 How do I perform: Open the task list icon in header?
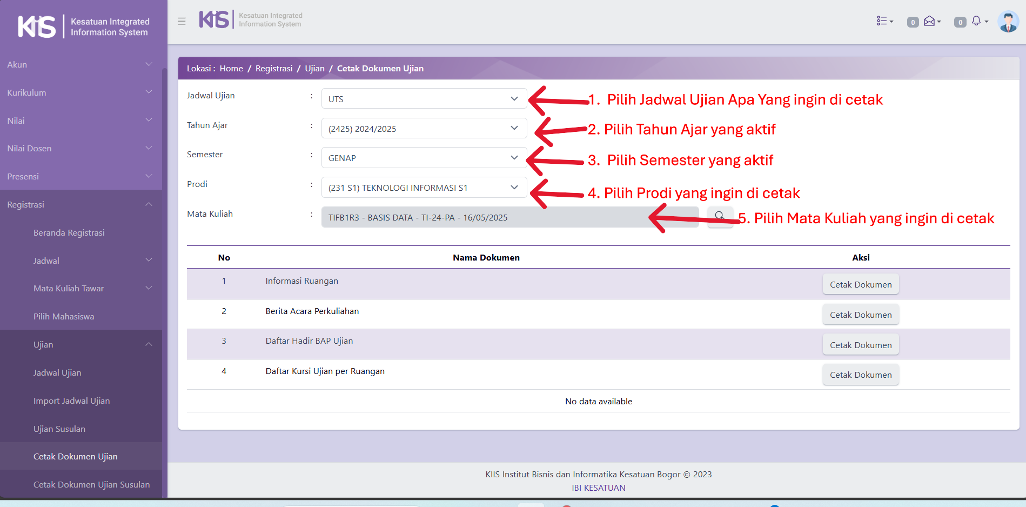[884, 21]
